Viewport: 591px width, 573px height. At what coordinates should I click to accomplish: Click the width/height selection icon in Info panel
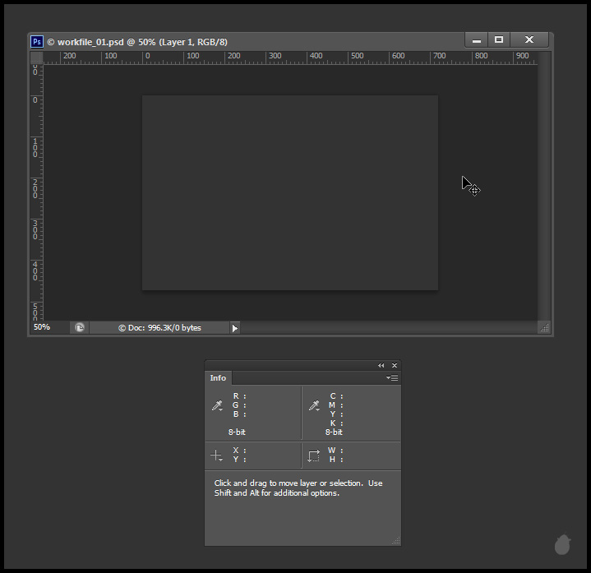[314, 455]
